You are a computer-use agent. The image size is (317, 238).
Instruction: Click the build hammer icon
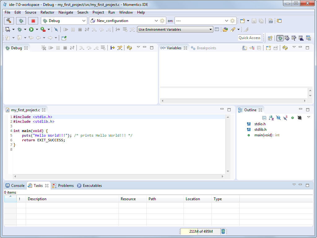9,21
